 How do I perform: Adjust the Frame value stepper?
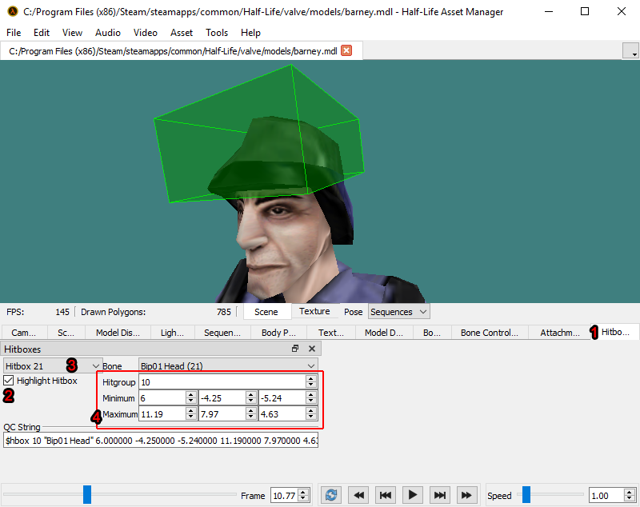[x=303, y=495]
